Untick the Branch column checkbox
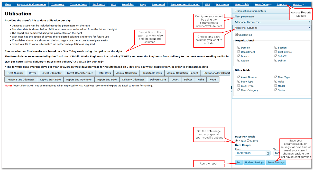 point(239,56)
